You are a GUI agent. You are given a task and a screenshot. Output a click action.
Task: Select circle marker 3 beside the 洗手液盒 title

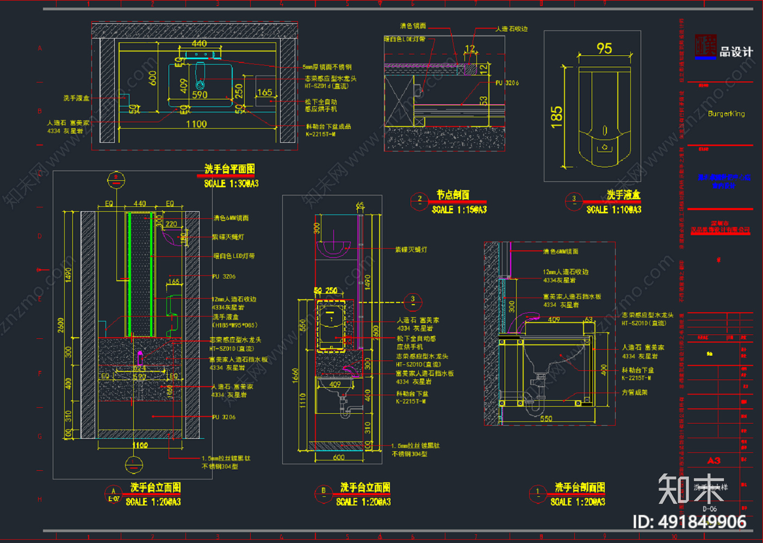click(x=574, y=200)
